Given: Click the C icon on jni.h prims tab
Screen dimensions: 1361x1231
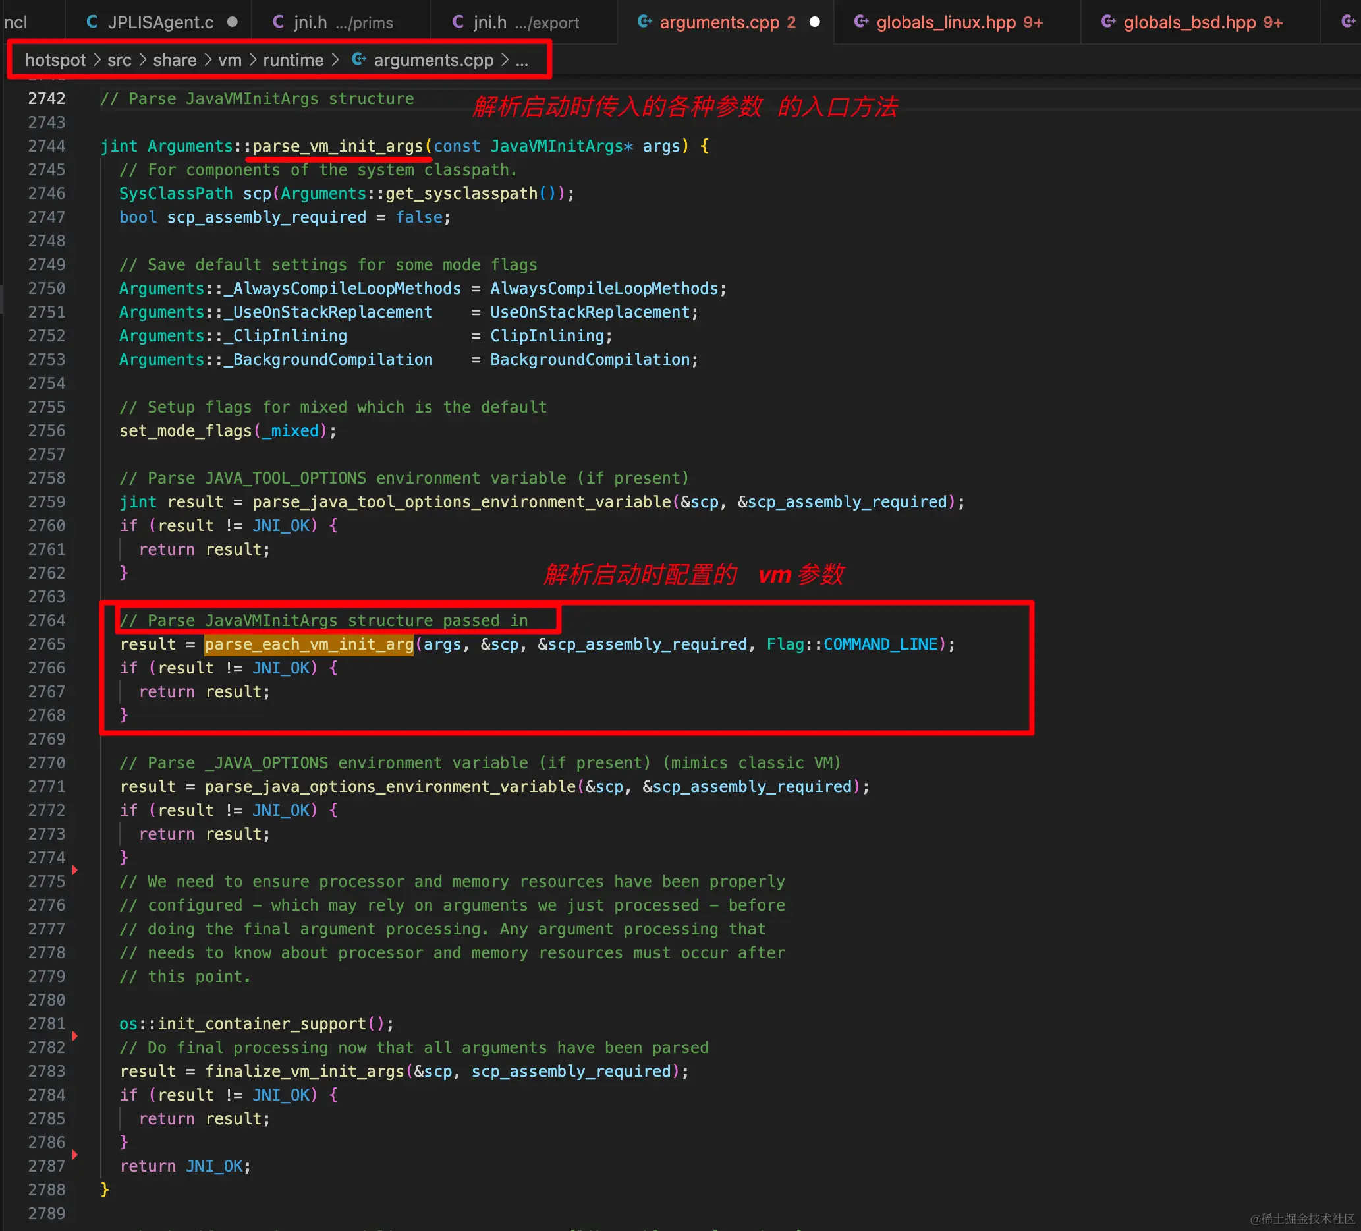Looking at the screenshot, I should [278, 22].
